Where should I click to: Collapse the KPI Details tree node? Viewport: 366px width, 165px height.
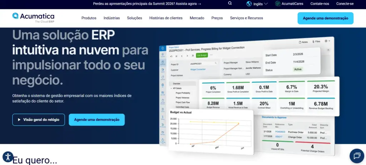click(x=171, y=88)
